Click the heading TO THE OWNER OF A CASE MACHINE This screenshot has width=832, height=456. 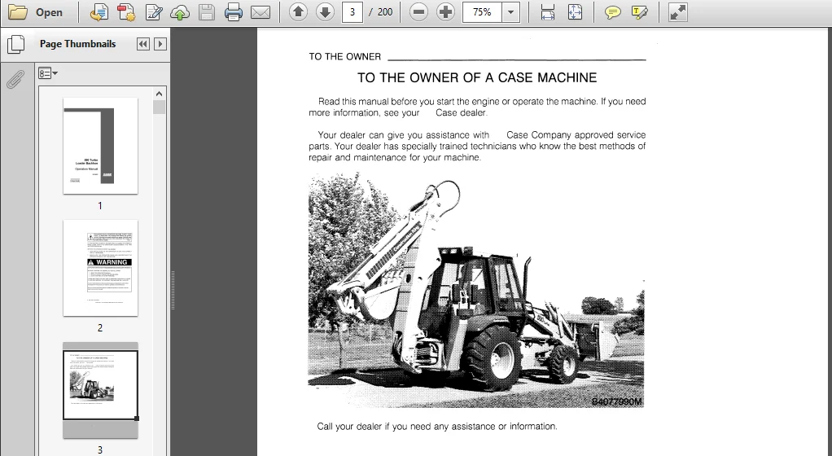[477, 78]
